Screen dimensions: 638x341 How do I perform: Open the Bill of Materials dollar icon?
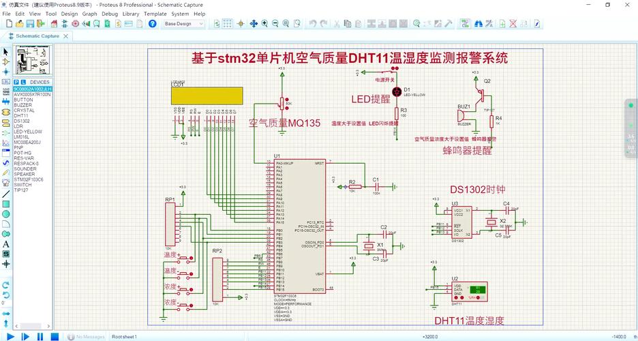click(118, 24)
